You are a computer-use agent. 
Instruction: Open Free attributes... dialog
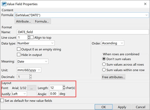[x=113, y=77]
